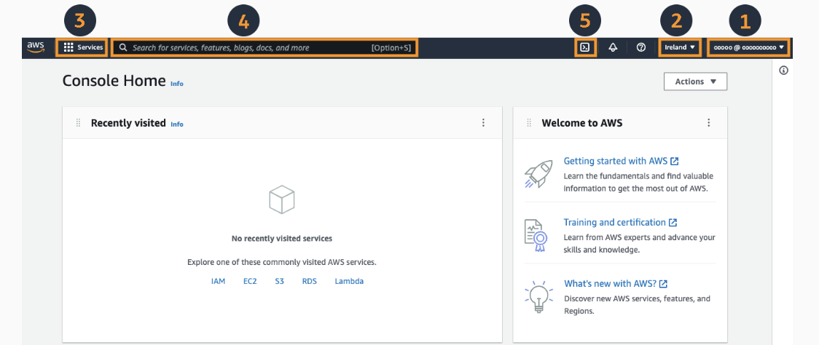Open the EC2 service link

(x=250, y=281)
